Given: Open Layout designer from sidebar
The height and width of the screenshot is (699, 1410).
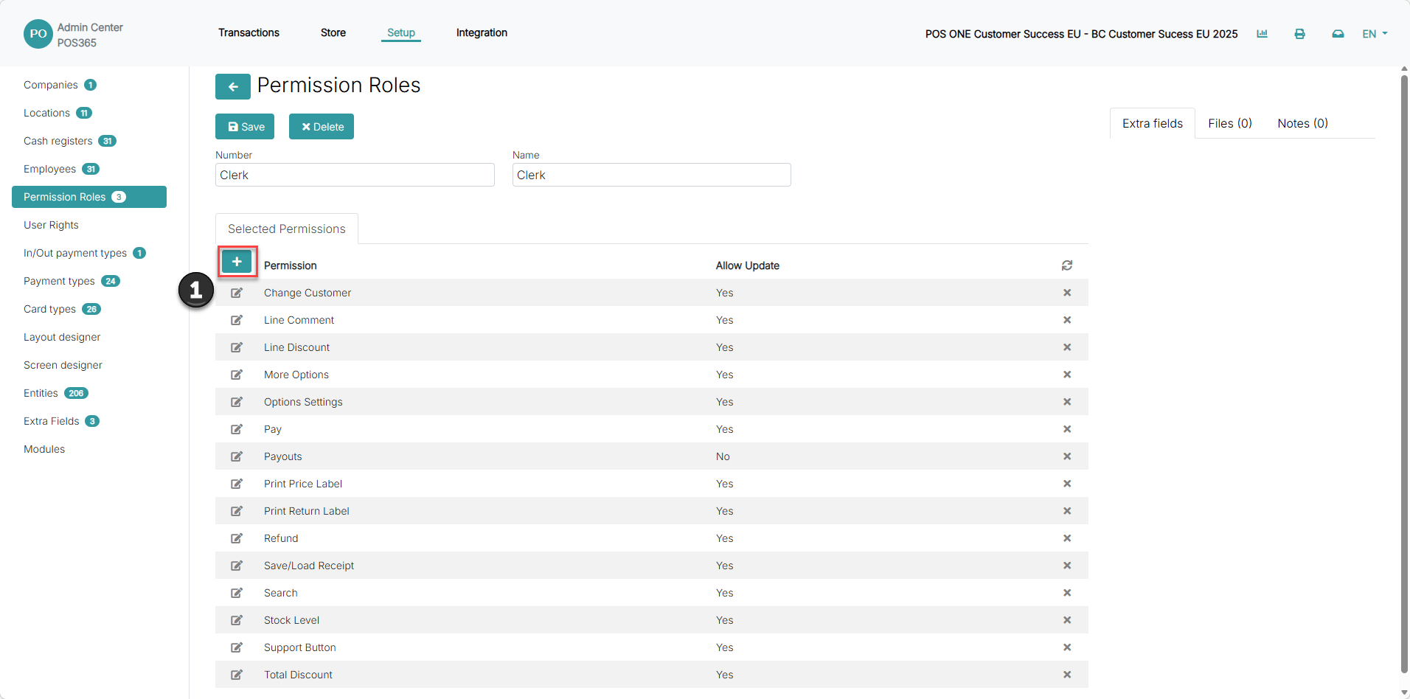Looking at the screenshot, I should pos(62,337).
